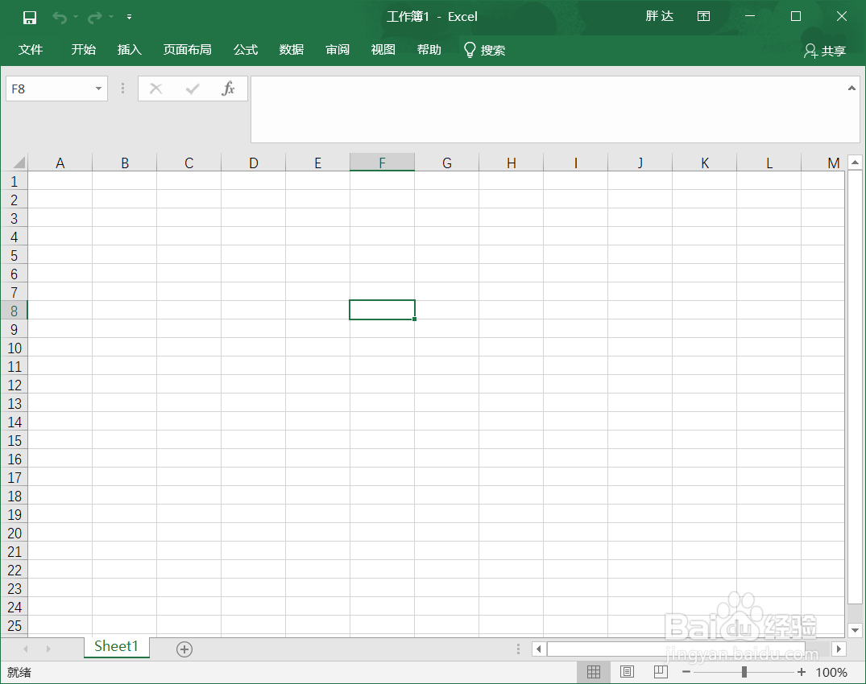The width and height of the screenshot is (866, 684).
Task: Switch to the 帮助 ribbon tab
Action: click(x=429, y=50)
